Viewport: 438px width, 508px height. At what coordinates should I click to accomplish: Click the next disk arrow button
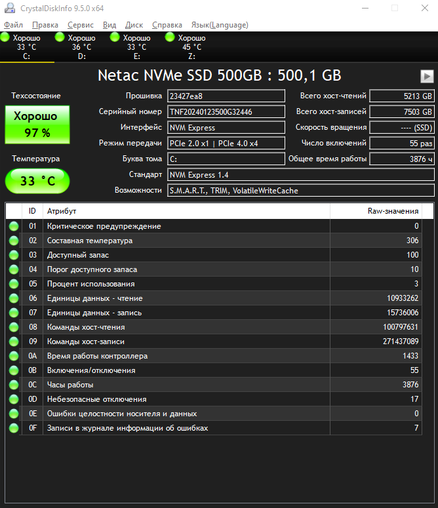click(427, 77)
